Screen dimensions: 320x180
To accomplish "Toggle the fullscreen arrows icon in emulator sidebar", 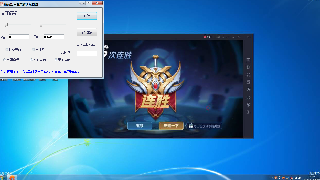I will [248, 75].
